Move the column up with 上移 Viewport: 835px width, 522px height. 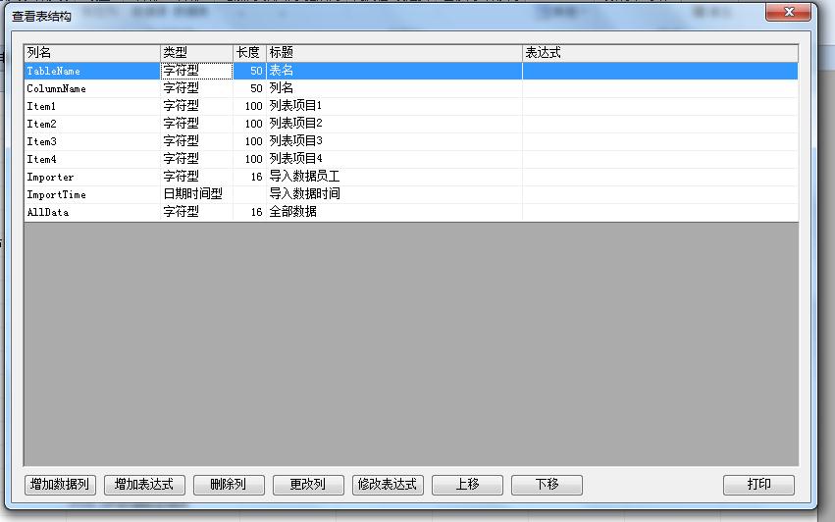(467, 485)
